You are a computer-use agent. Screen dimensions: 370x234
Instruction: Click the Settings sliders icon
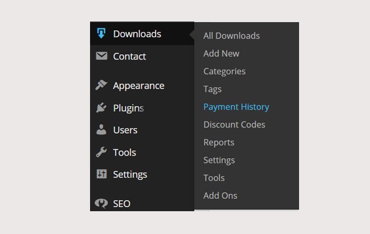(x=102, y=174)
